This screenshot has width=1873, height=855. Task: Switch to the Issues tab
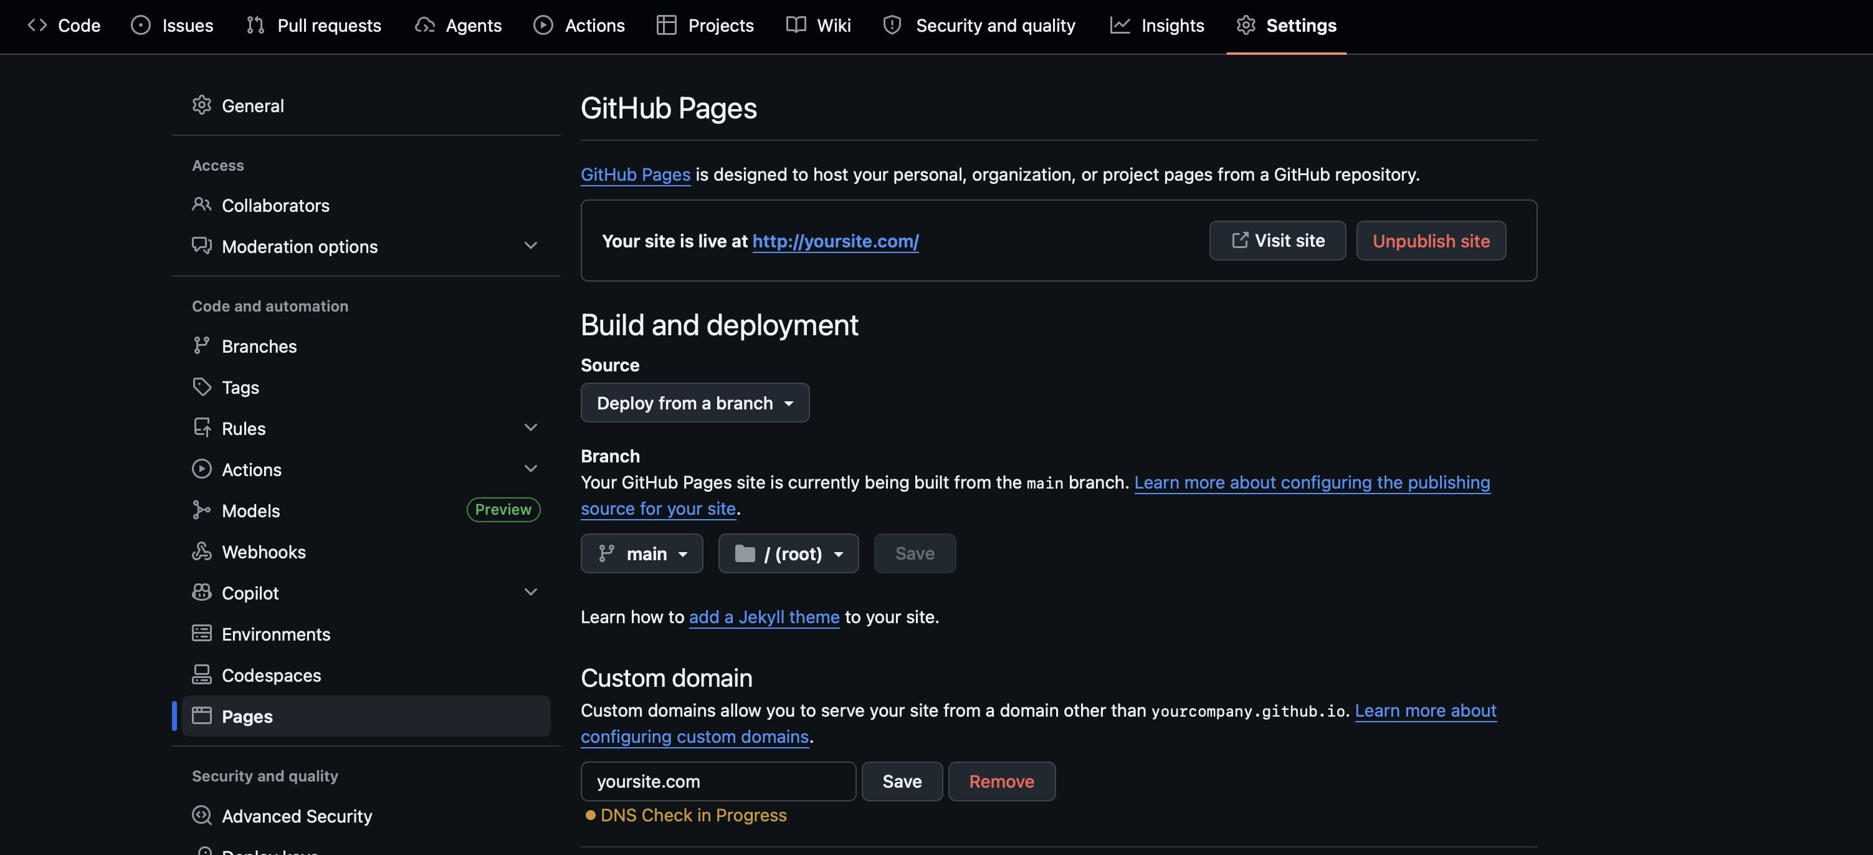[173, 26]
